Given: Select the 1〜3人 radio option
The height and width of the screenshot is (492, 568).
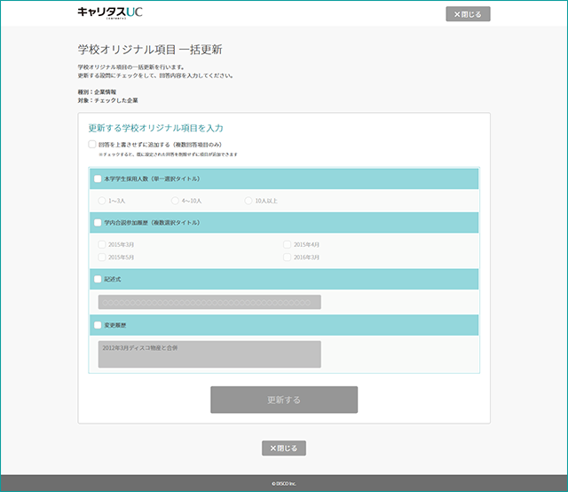Looking at the screenshot, I should click(102, 201).
